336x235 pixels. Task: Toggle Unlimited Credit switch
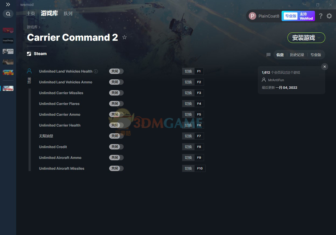click(x=116, y=147)
